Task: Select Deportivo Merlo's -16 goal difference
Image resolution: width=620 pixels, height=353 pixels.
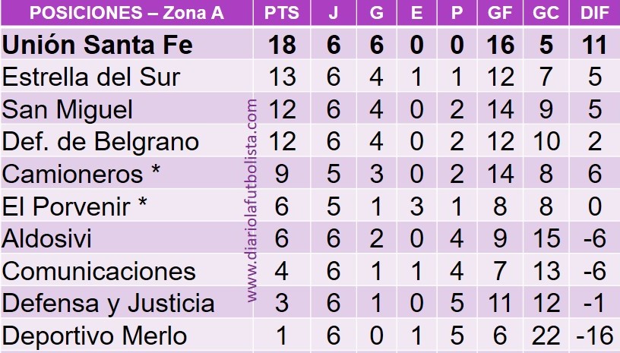Action: [x=595, y=336]
